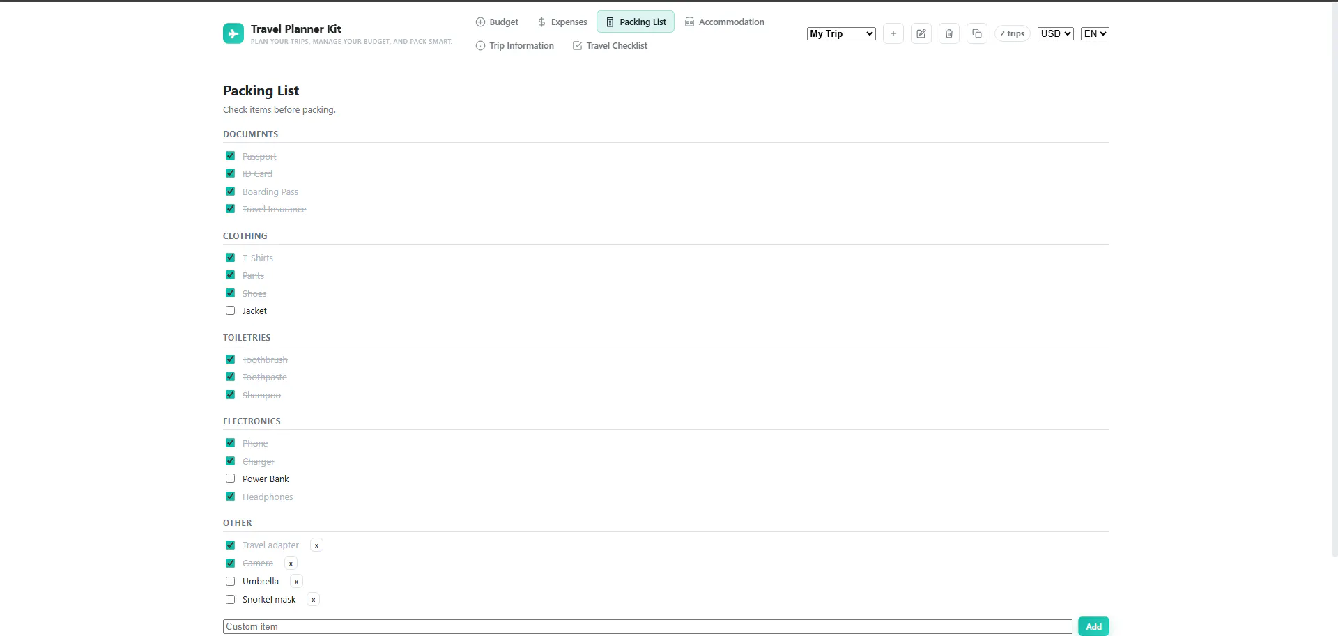Image resolution: width=1338 pixels, height=636 pixels.
Task: Click the DOCUMENTS section header
Action: tap(250, 134)
